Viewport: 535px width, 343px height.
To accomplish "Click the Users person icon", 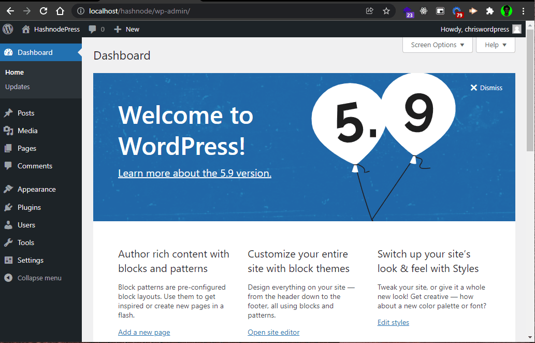I will (8, 225).
